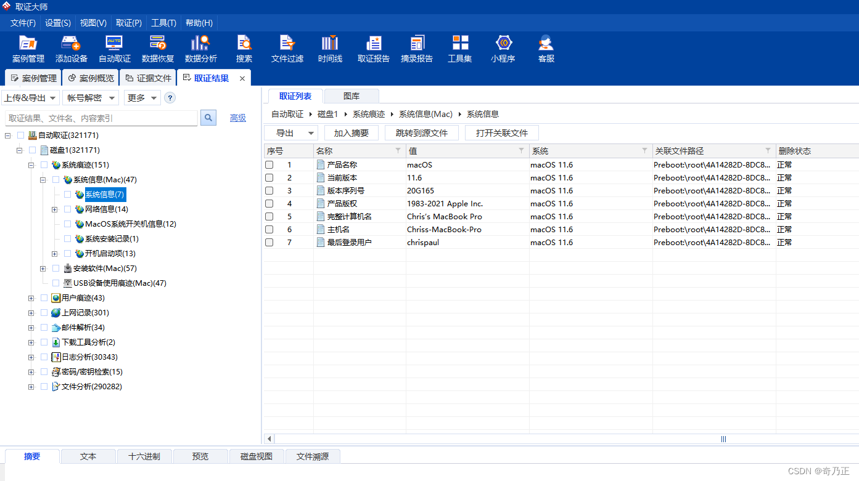This screenshot has height=481, width=859.
Task: Click the filter icon on 系统 column
Action: [644, 151]
